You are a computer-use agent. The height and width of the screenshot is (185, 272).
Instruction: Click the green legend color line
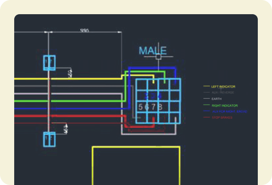click(x=206, y=105)
